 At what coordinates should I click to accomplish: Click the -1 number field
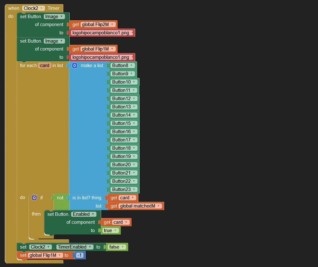(79, 255)
